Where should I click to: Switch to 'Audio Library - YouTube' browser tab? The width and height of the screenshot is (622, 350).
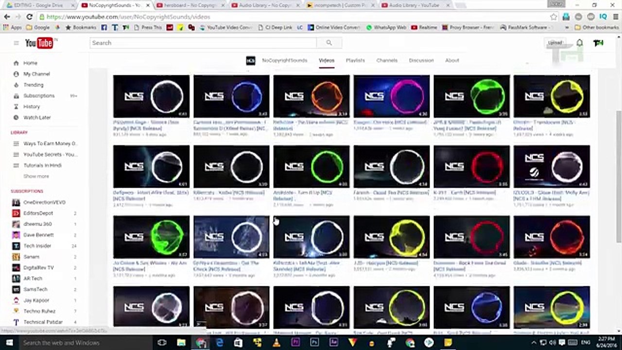[x=415, y=5]
